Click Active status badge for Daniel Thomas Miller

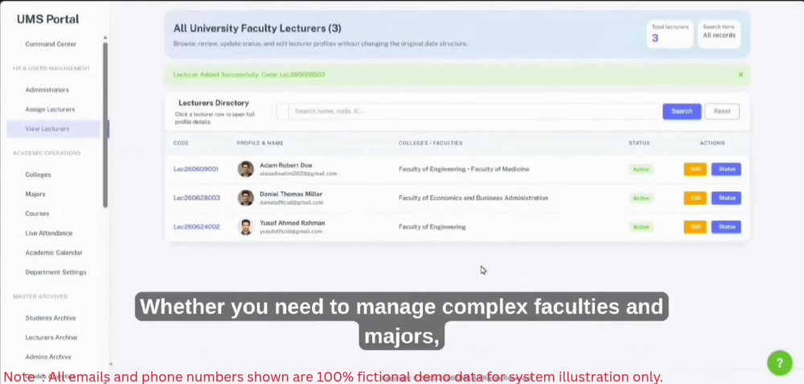641,198
